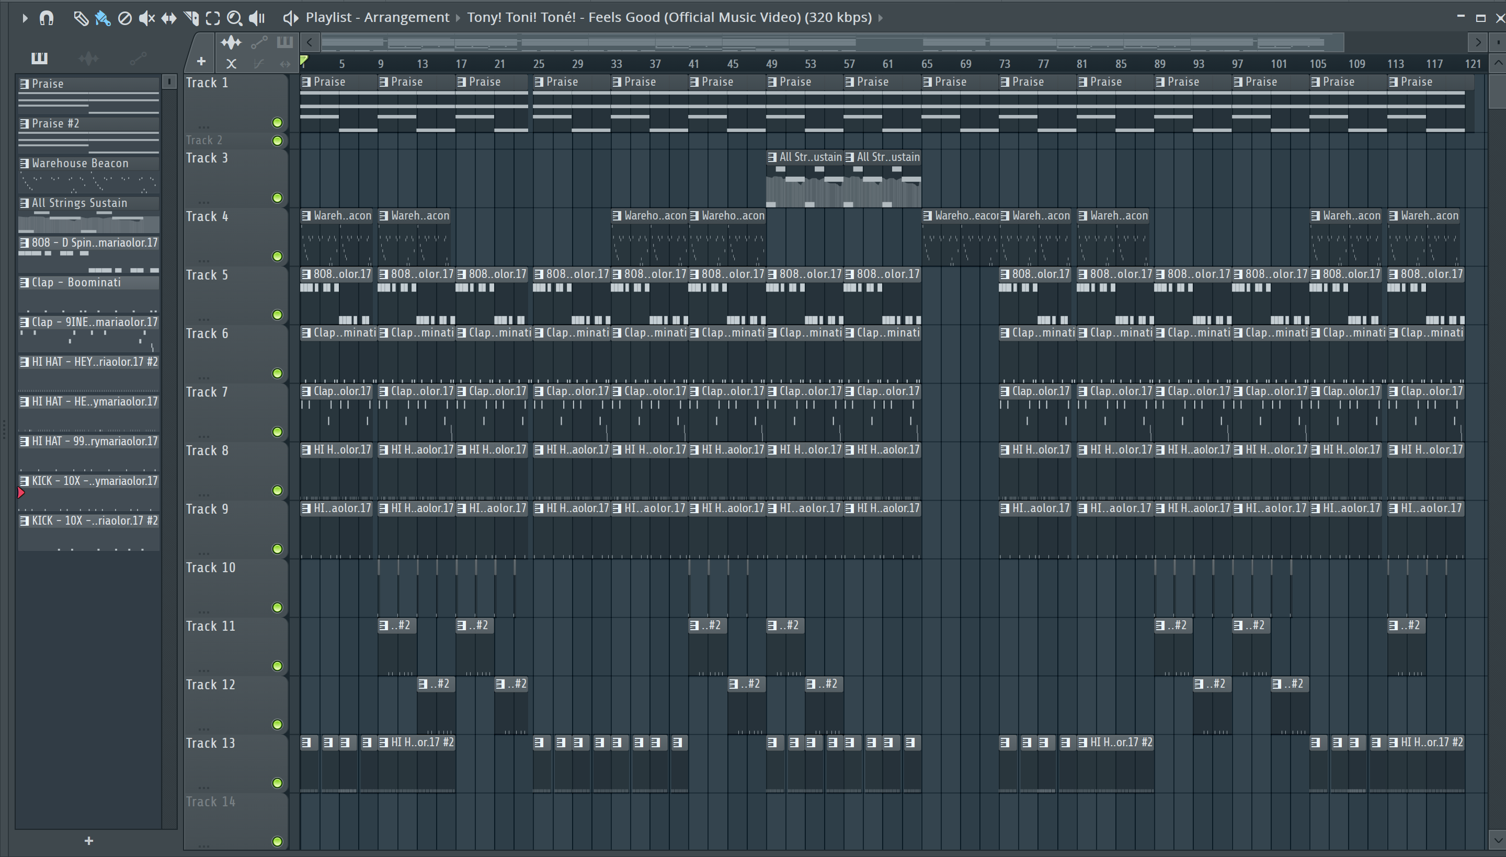The width and height of the screenshot is (1506, 857).
Task: Select the Playback speaker tool
Action: pos(257,18)
